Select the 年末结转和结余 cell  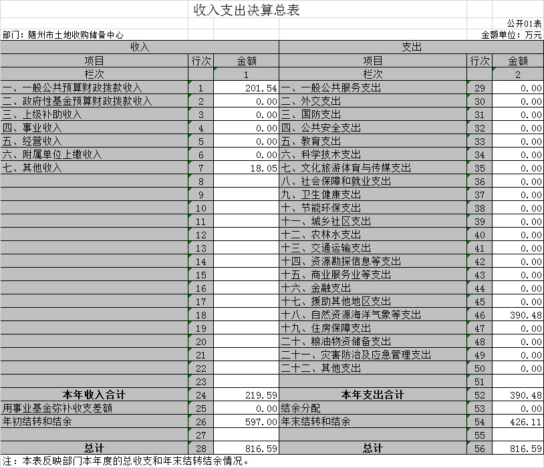(373, 421)
